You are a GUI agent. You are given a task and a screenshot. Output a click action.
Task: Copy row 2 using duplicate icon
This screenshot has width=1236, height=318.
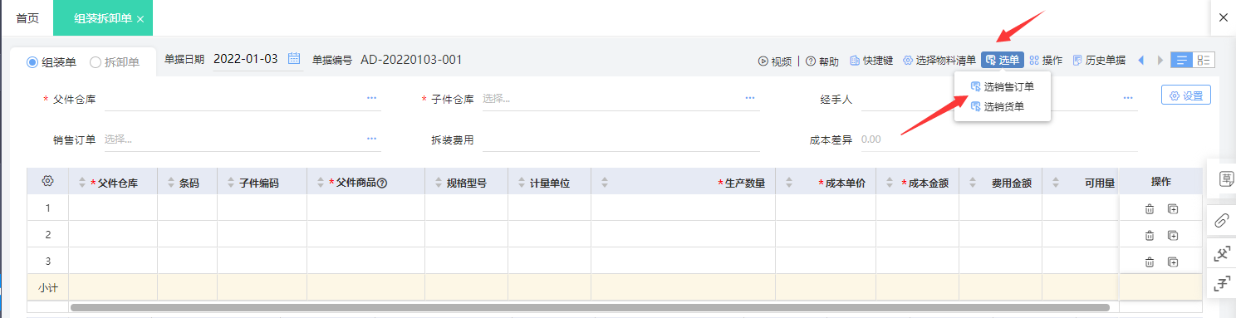1173,235
